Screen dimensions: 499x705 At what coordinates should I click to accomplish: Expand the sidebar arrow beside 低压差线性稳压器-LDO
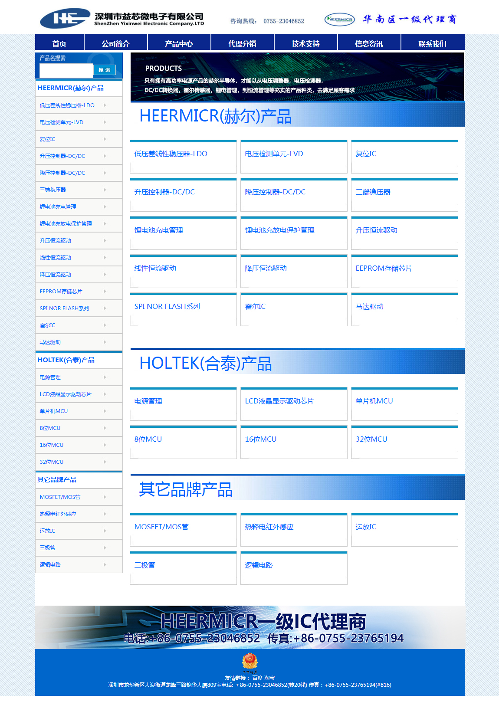coord(105,105)
